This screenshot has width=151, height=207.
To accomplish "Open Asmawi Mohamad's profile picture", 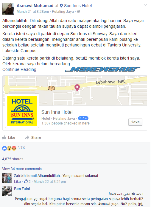I will 8,9.
